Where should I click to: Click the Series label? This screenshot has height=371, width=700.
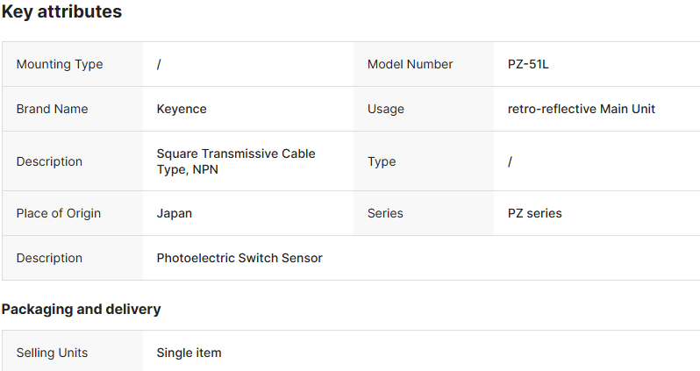point(385,213)
